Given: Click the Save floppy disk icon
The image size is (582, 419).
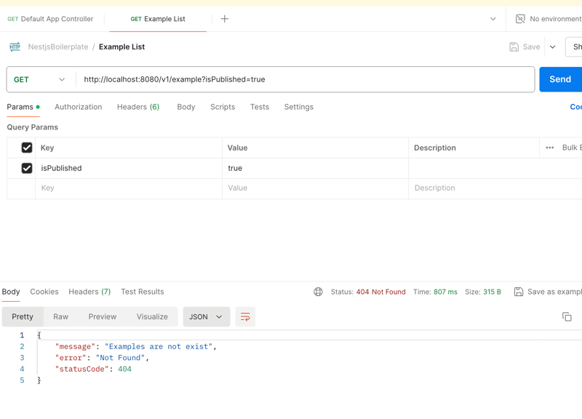Looking at the screenshot, I should coord(514,47).
